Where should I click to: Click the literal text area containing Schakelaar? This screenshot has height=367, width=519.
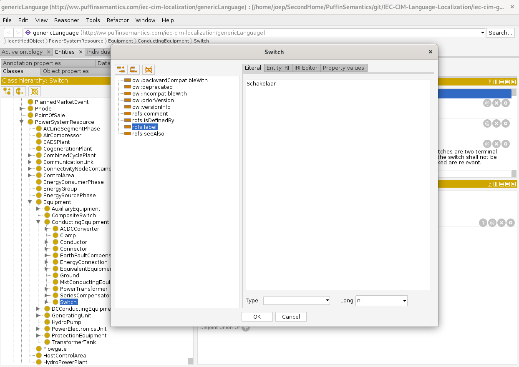point(338,185)
